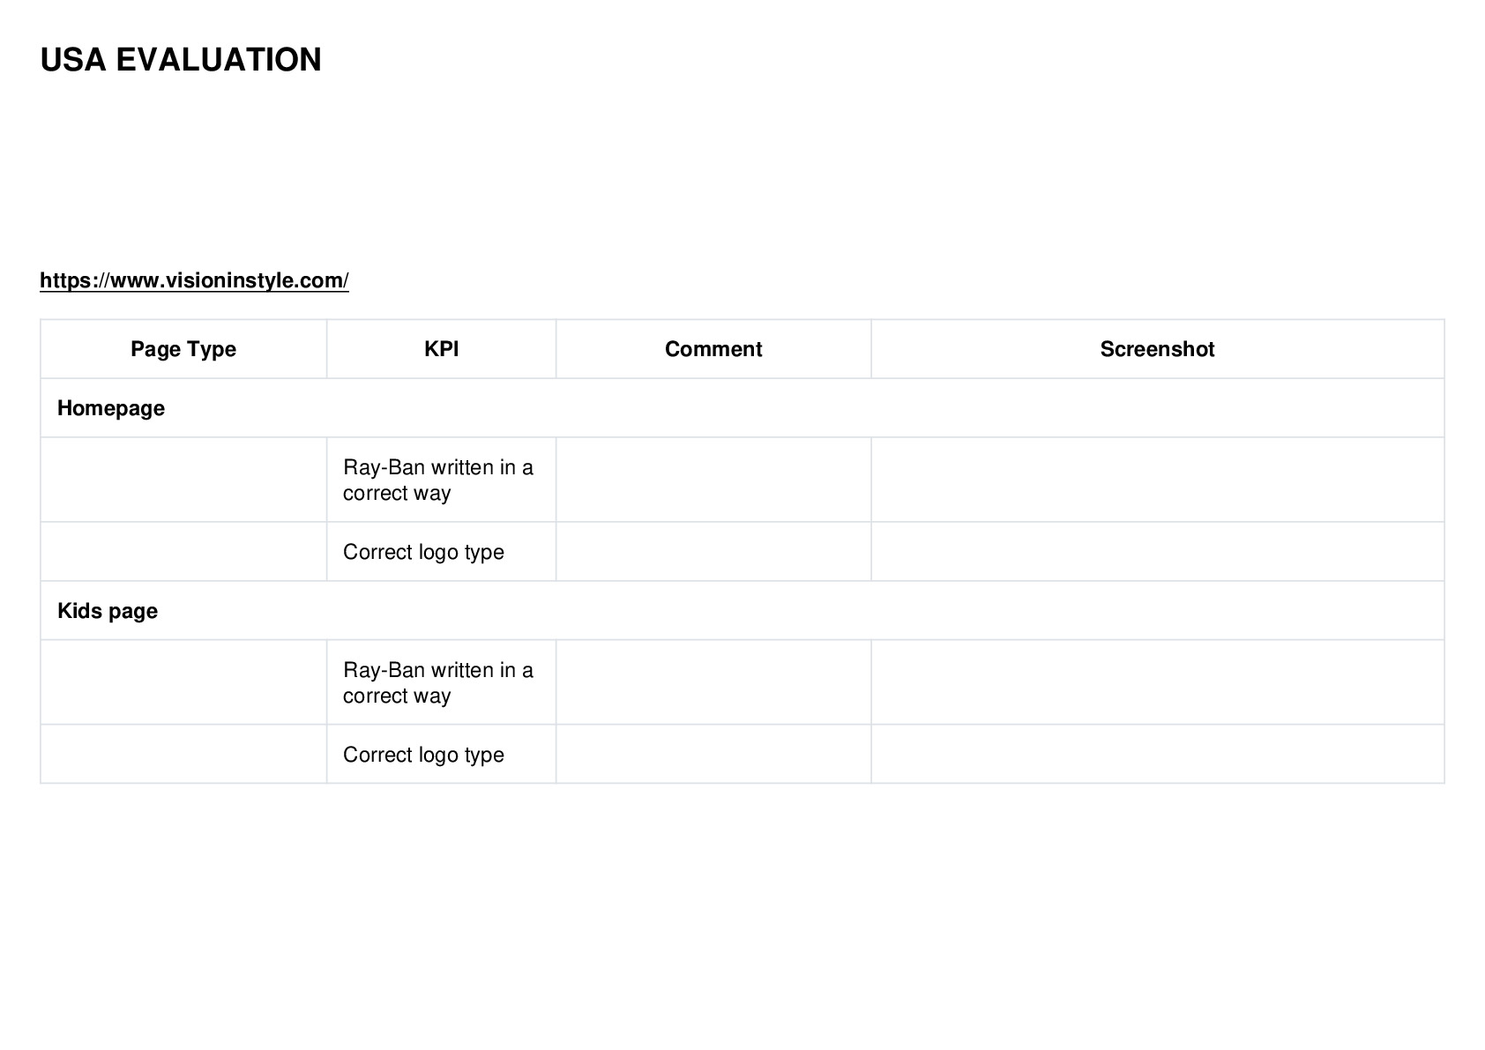The width and height of the screenshot is (1485, 1050).
Task: Click the Kids page section row
Action: (742, 611)
